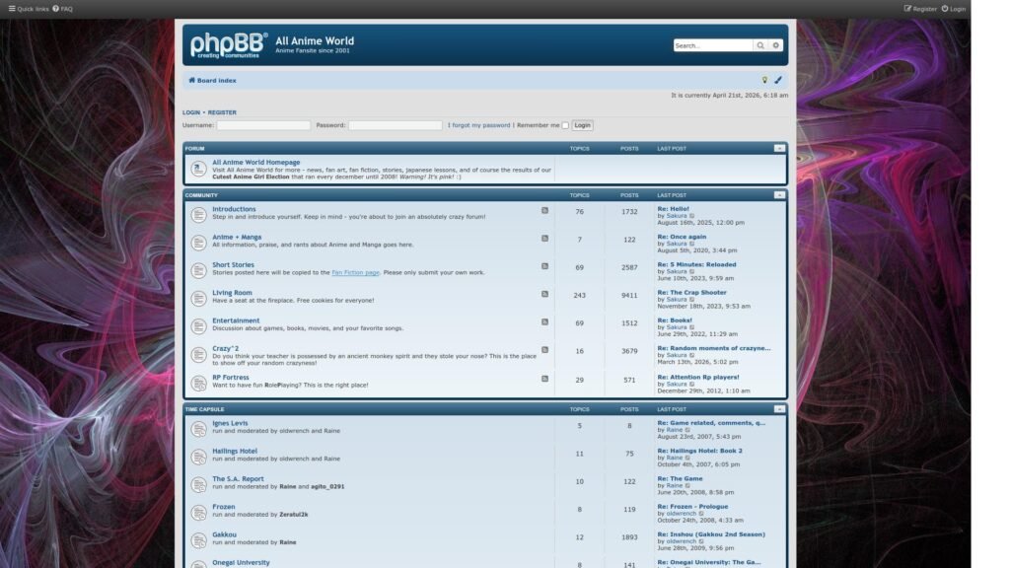Image resolution: width=1010 pixels, height=568 pixels.
Task: Click the search magnifier icon button
Action: tap(760, 45)
